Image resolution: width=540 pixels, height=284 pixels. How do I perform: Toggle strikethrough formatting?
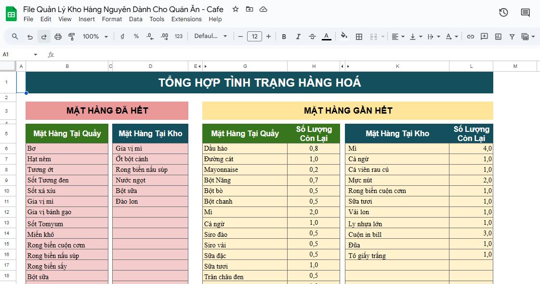click(x=312, y=37)
